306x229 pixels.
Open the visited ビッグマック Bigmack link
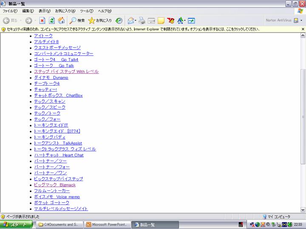point(55,185)
